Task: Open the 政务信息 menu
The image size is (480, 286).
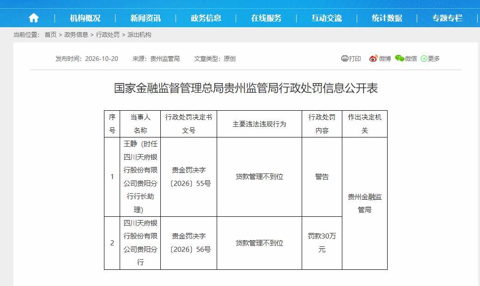Action: (x=206, y=18)
